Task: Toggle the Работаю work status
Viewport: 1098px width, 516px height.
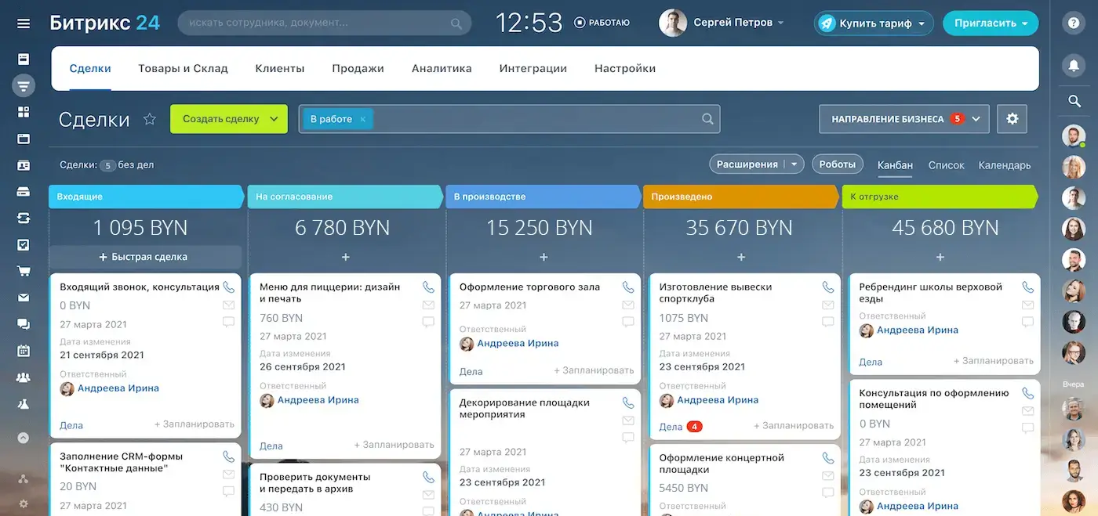Action: 602,23
